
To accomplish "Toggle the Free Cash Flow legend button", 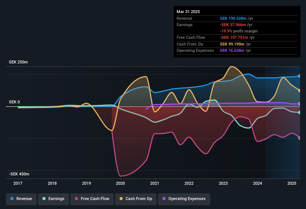I will (x=92, y=199).
